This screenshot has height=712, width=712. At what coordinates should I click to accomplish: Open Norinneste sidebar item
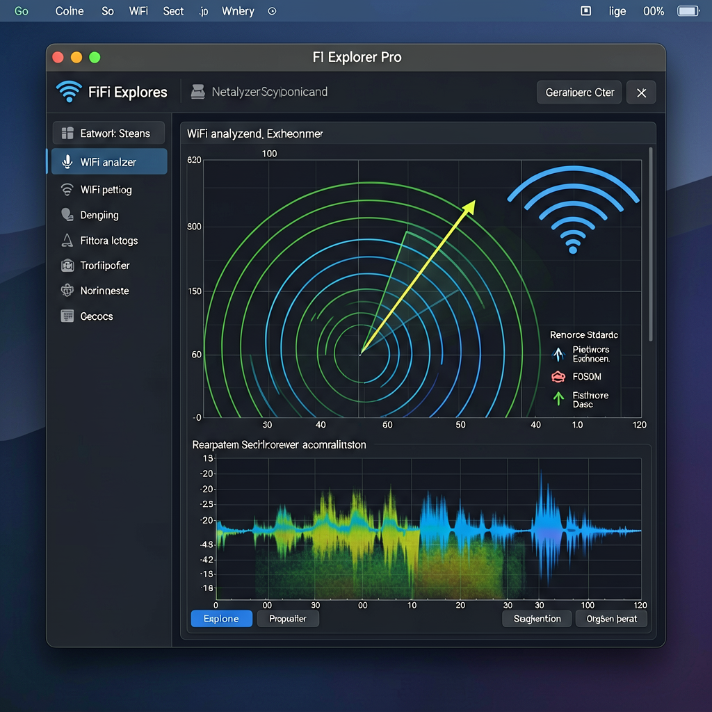109,290
